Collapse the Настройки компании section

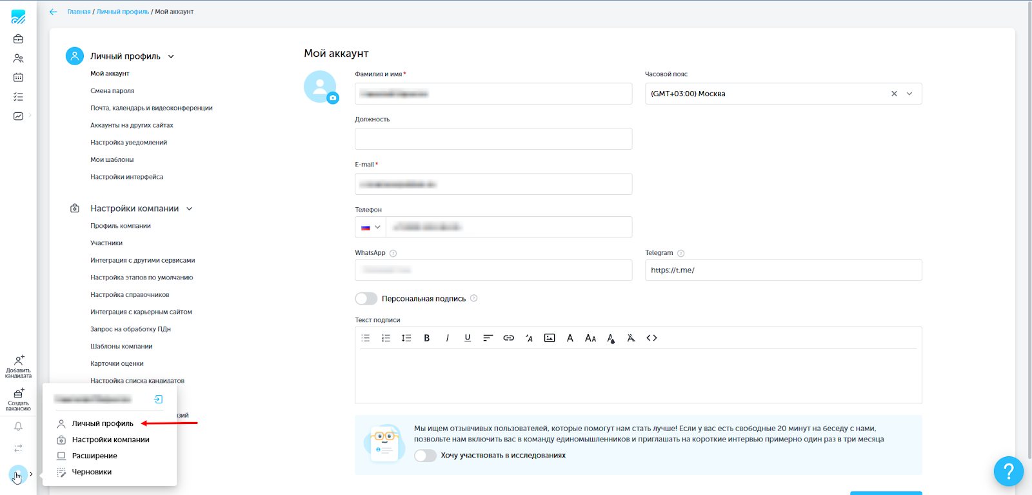pos(190,209)
